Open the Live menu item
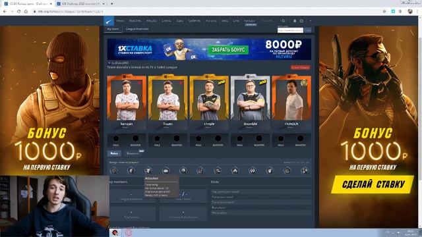The height and width of the screenshot is (237, 422). [x=236, y=20]
